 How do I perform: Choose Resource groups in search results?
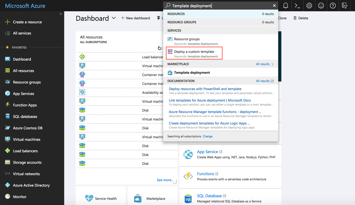coord(187,39)
